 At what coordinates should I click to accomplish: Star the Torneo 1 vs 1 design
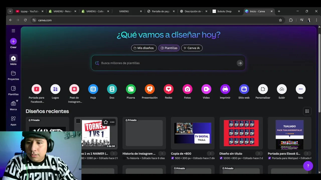pyautogui.click(x=106, y=122)
